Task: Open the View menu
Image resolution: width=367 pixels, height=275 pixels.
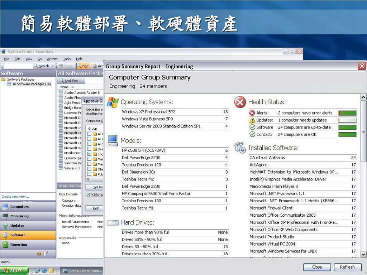Action: click(29, 59)
